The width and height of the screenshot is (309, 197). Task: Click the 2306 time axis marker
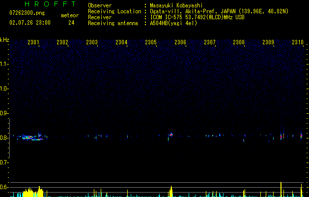click(x=180, y=42)
